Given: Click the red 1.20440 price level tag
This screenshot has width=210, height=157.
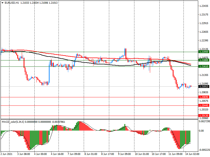Looking at the screenshot, I should [x=204, y=105].
